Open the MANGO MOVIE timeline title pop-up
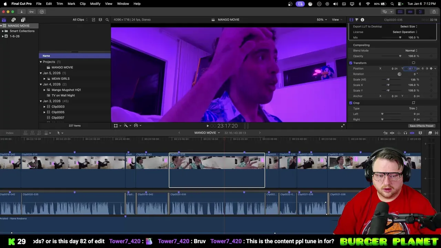441x248 pixels. coord(207,133)
